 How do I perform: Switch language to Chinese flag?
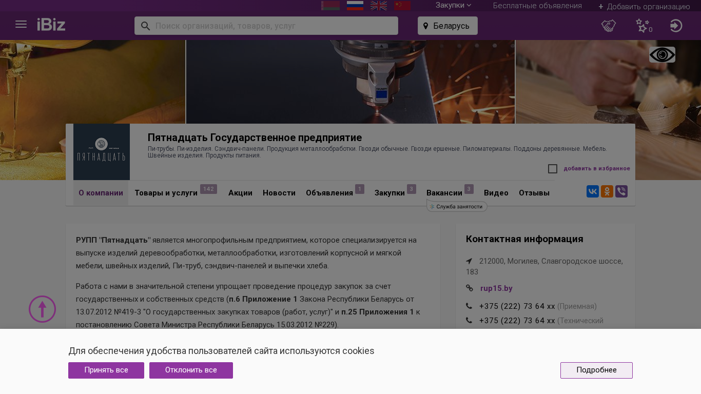(402, 6)
